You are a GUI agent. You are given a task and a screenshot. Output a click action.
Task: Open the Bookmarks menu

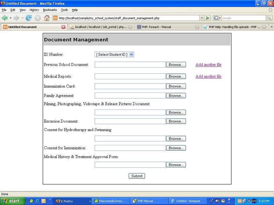50,10
